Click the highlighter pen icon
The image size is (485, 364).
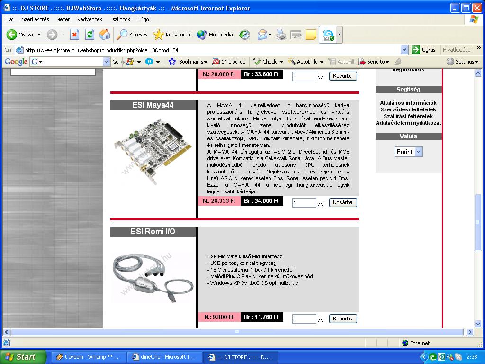tap(398, 62)
